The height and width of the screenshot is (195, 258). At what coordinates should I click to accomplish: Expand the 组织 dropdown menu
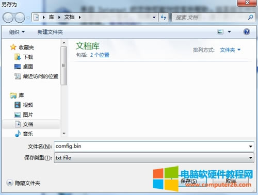[x=17, y=32]
